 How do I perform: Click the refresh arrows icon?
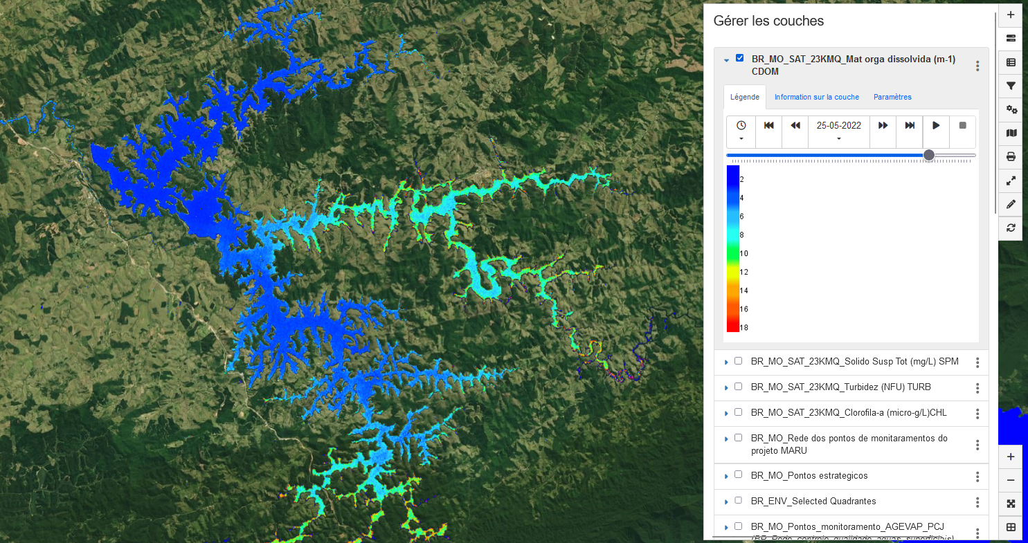click(x=1011, y=228)
